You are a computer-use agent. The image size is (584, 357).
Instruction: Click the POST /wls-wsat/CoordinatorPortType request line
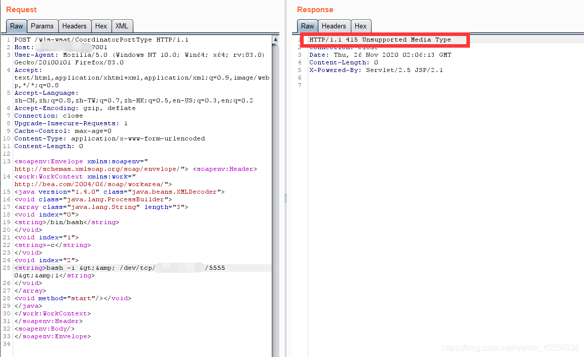click(x=101, y=40)
